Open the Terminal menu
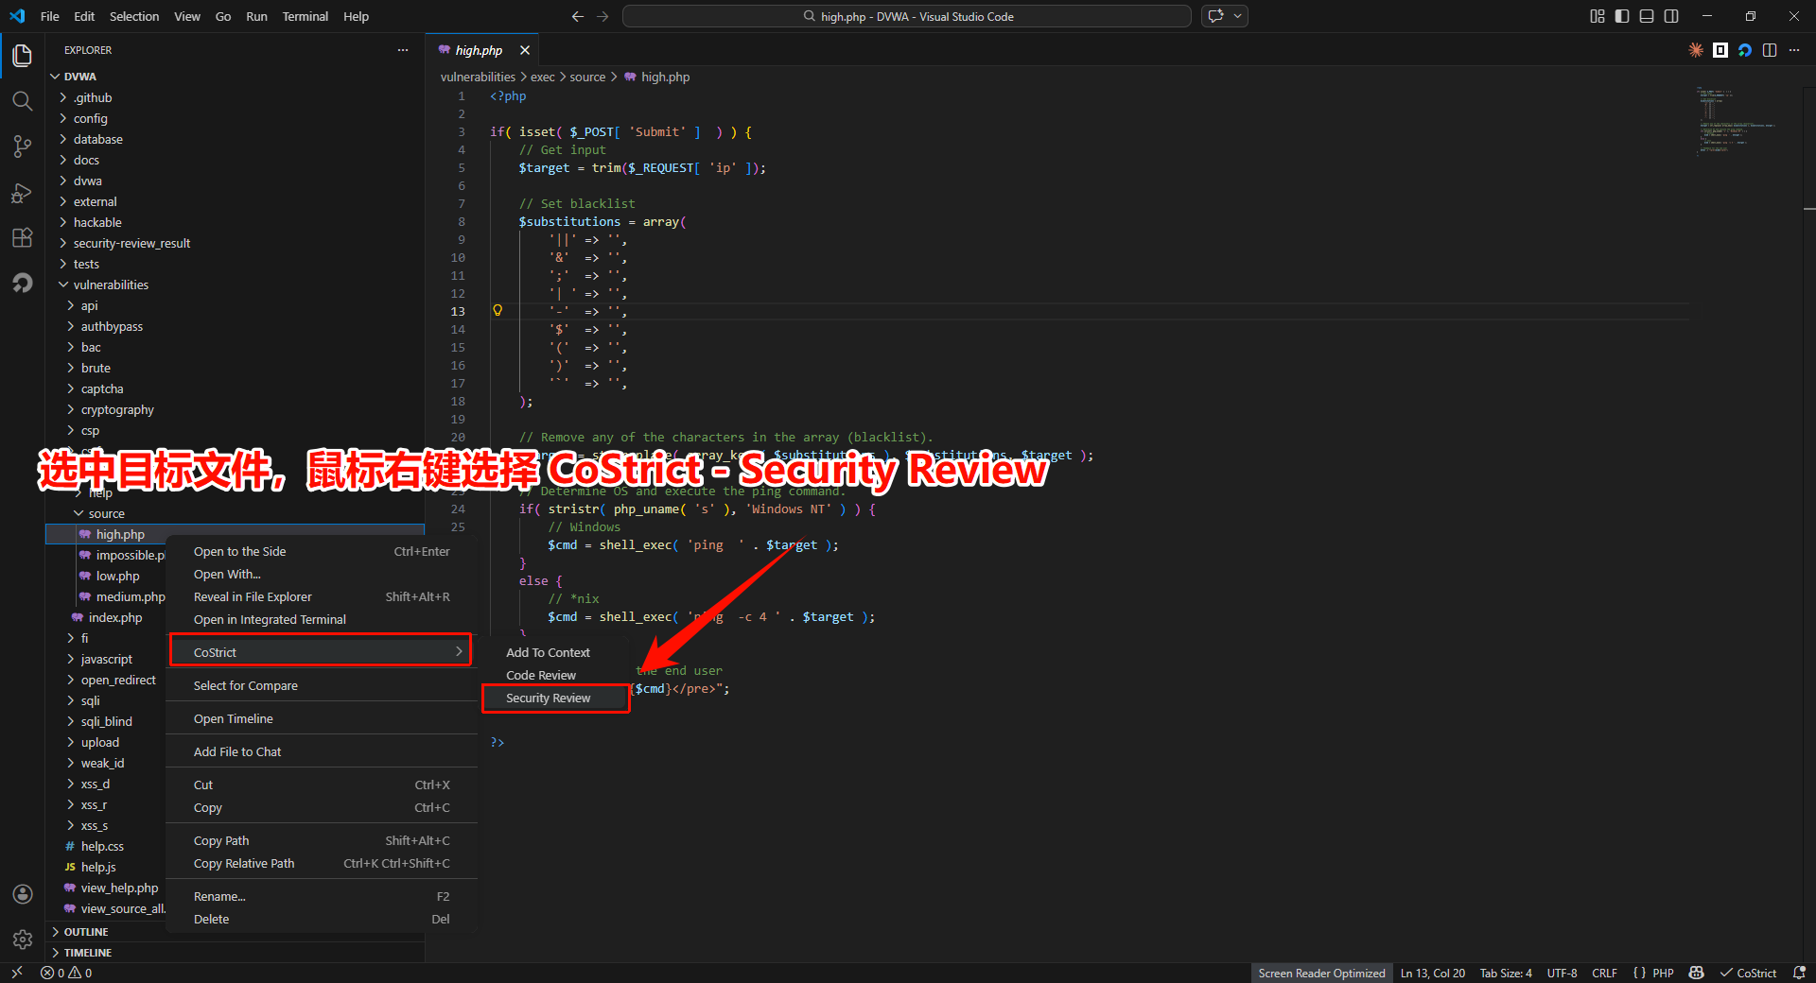 click(x=305, y=16)
